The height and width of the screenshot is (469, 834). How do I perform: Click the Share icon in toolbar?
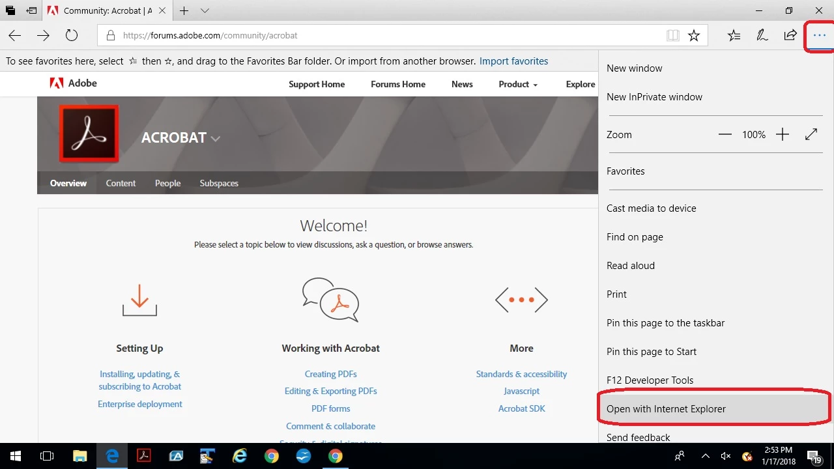tap(790, 36)
